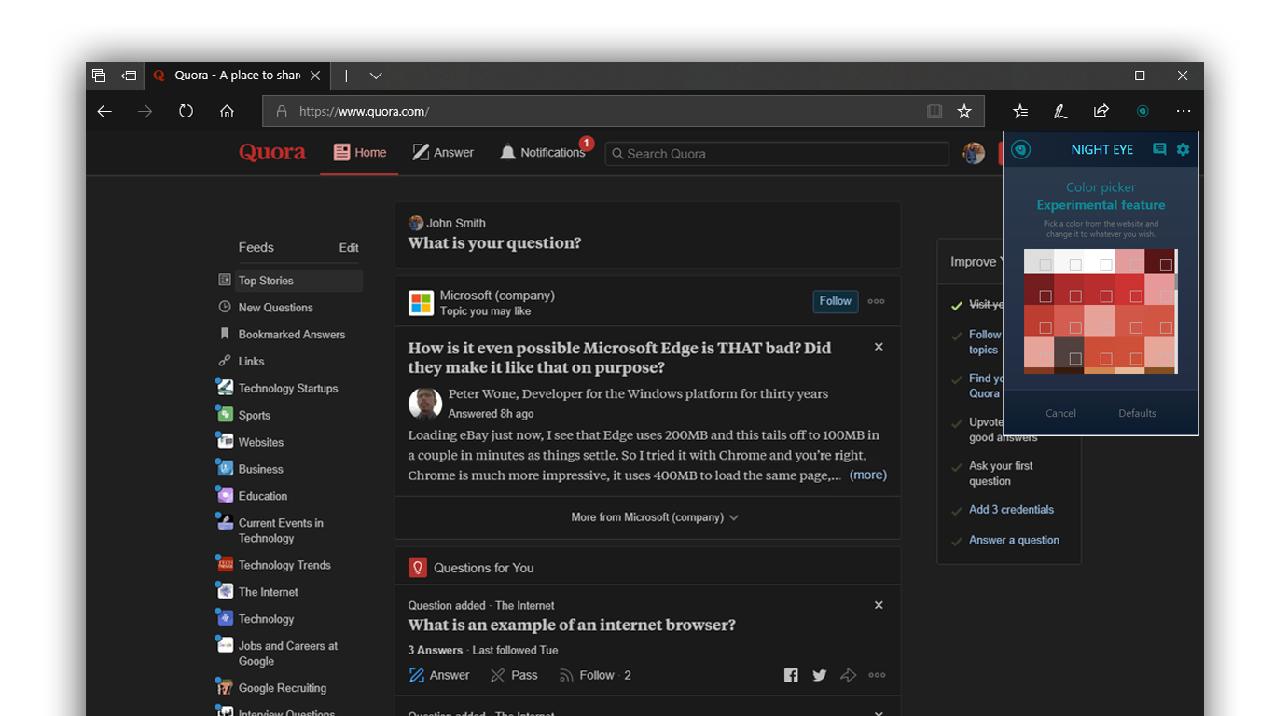Screen dimensions: 1274x716
Task: Open Notifications in Quora header
Action: point(543,153)
